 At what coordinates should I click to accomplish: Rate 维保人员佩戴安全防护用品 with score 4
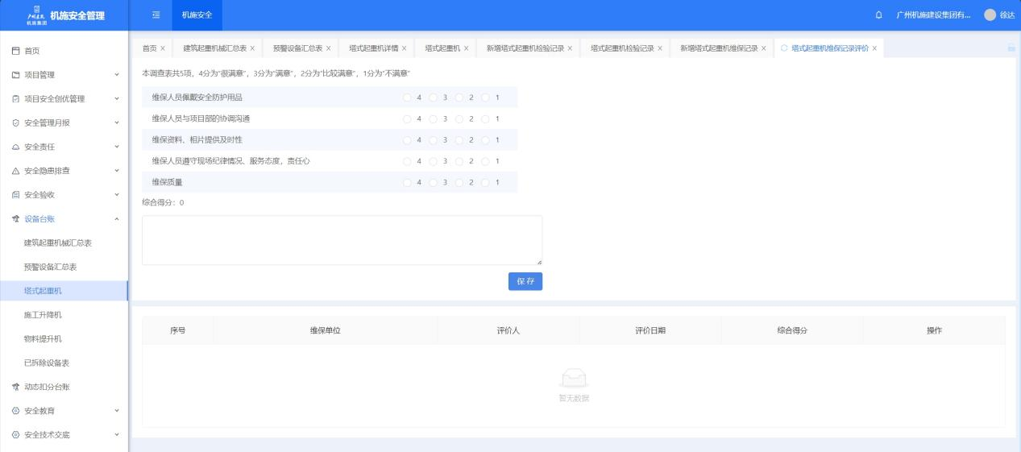(407, 97)
